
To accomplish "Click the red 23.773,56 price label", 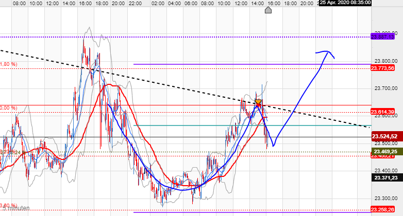I will [x=382, y=68].
